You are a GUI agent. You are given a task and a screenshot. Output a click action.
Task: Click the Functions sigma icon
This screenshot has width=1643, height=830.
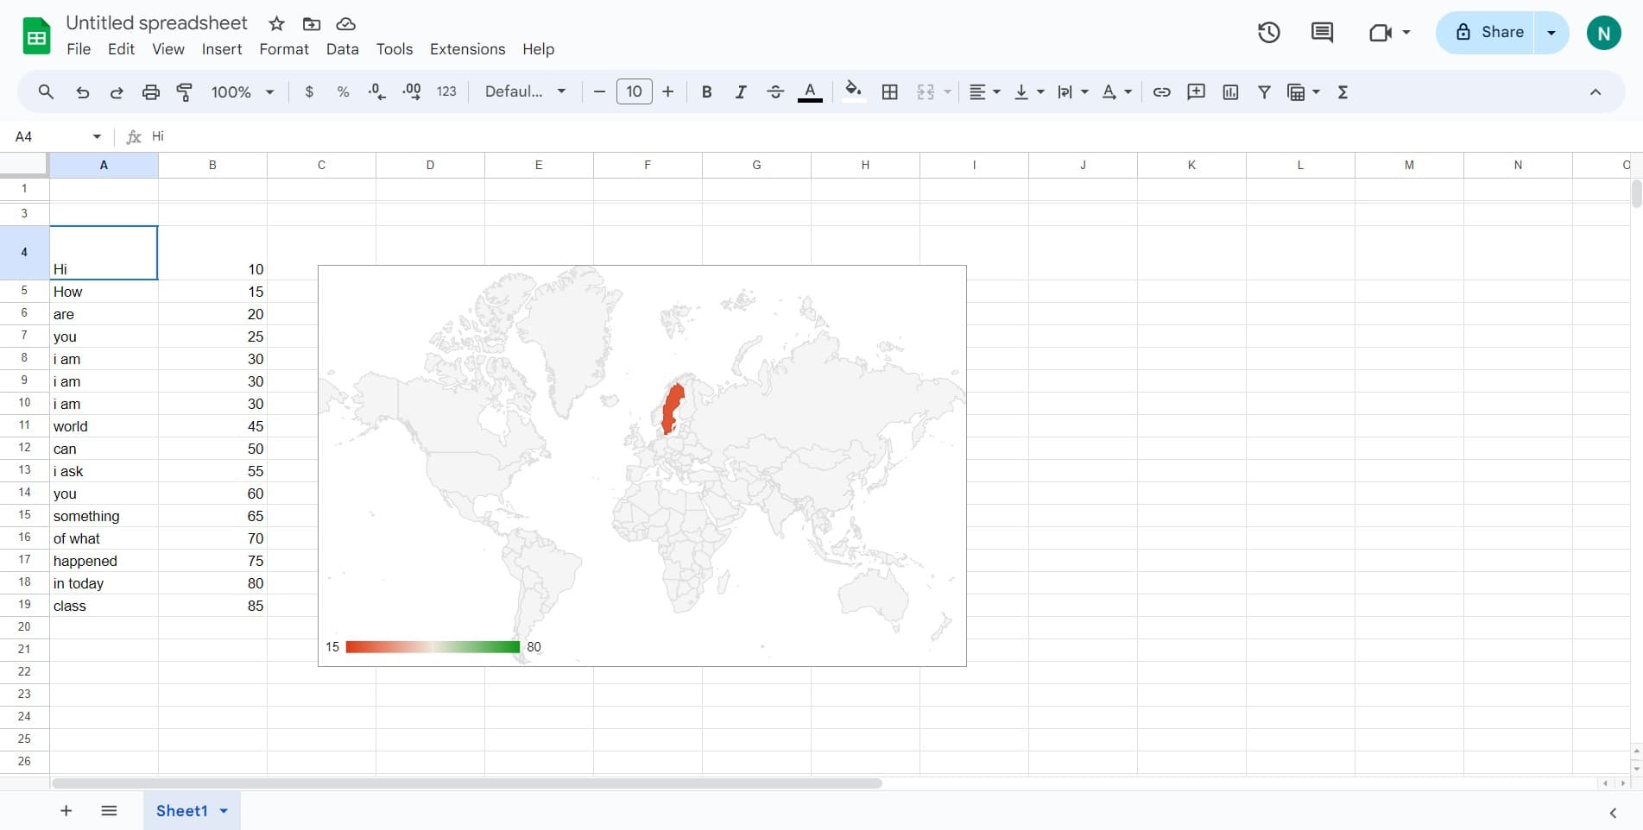1343,92
